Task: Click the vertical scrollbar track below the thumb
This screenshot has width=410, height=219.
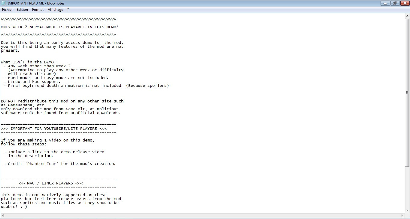Action: point(407,186)
